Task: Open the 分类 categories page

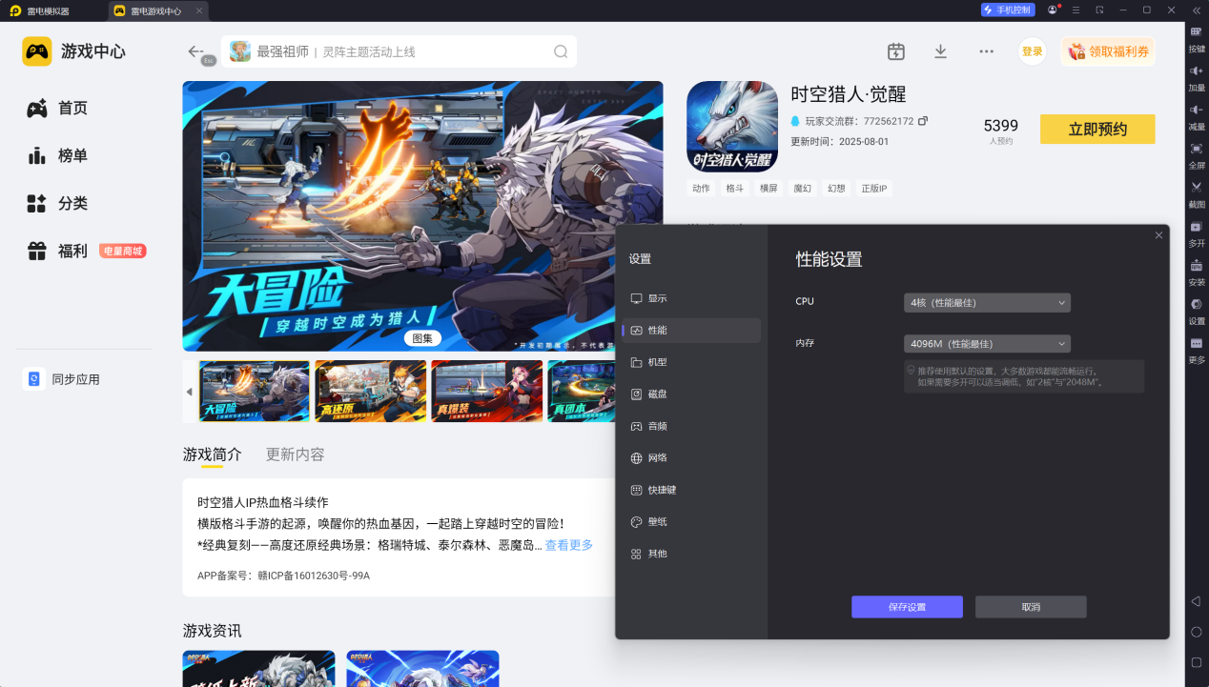Action: click(x=57, y=203)
